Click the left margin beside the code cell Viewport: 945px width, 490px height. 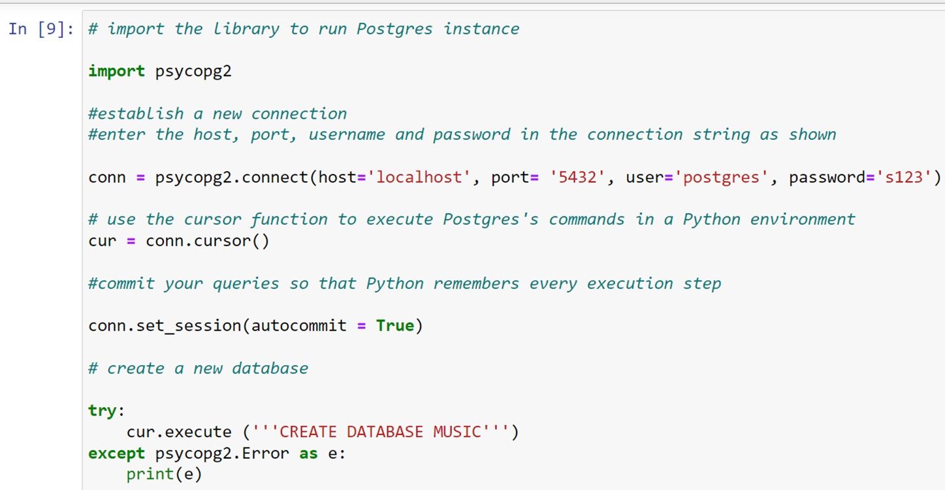(x=39, y=261)
